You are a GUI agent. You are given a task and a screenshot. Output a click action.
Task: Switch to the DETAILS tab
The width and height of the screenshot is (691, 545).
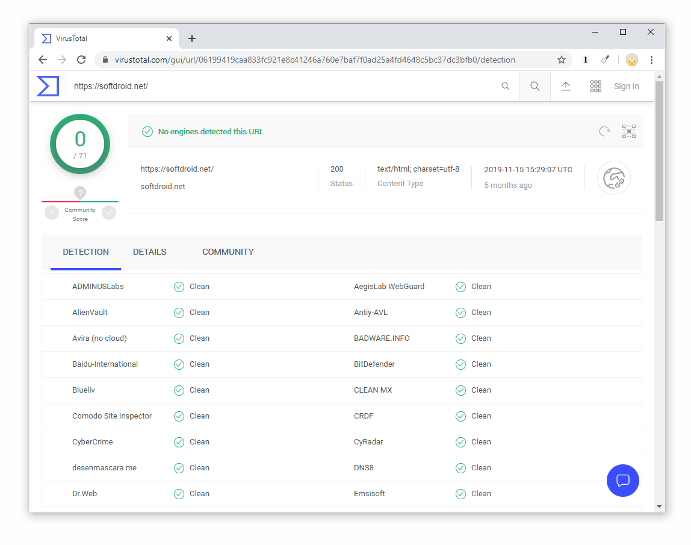[150, 252]
